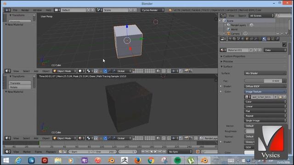
Task: Open the Render menu
Action: (x=25, y=10)
